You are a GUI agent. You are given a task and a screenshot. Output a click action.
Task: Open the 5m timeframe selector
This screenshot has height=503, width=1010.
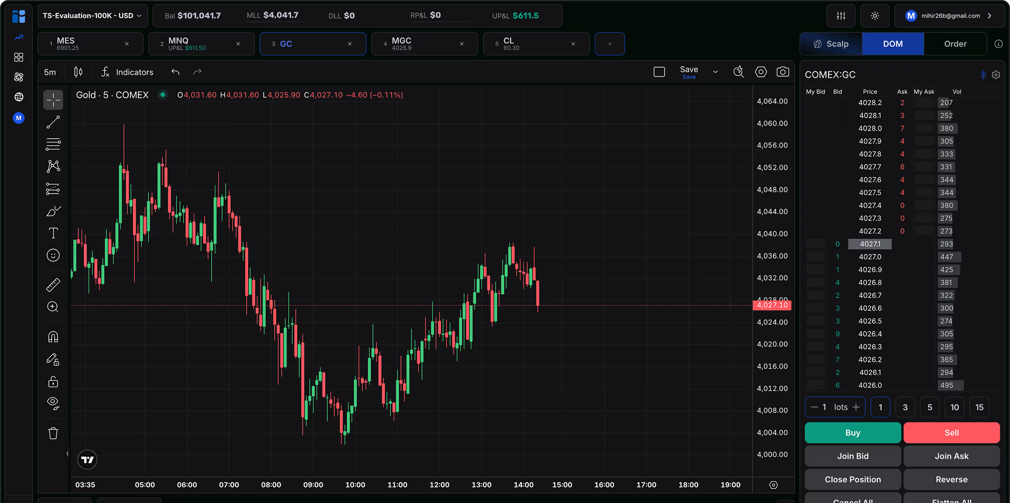50,72
